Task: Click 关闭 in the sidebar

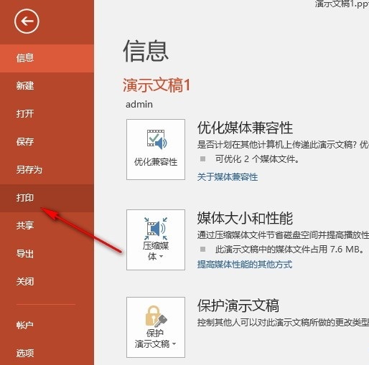Action: tap(47, 282)
